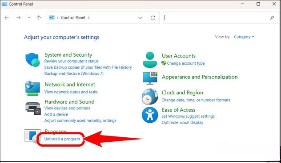Open the View by Category dropdown
The image size is (281, 163).
(x=244, y=37)
